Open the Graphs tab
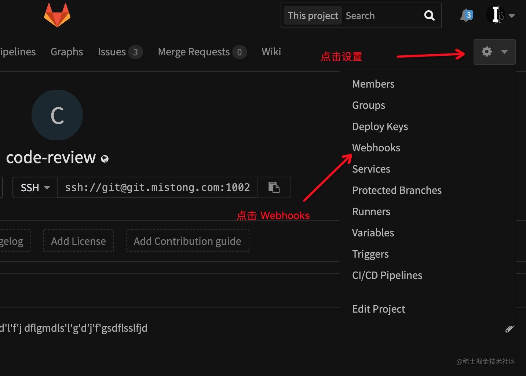 [67, 52]
